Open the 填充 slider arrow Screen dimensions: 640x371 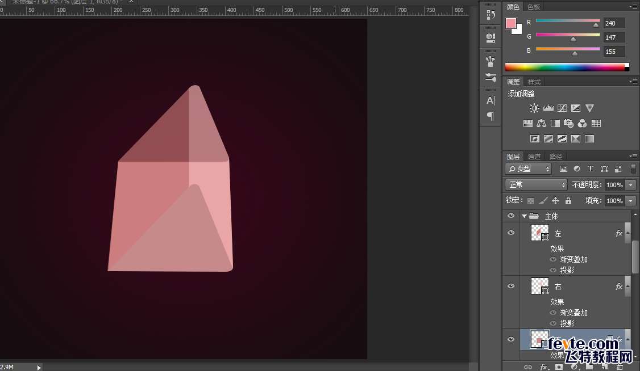click(x=631, y=201)
